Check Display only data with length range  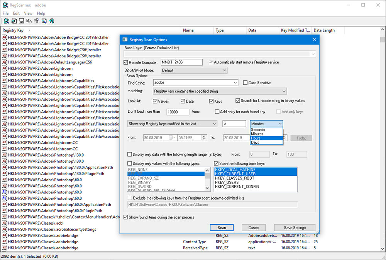(129, 154)
